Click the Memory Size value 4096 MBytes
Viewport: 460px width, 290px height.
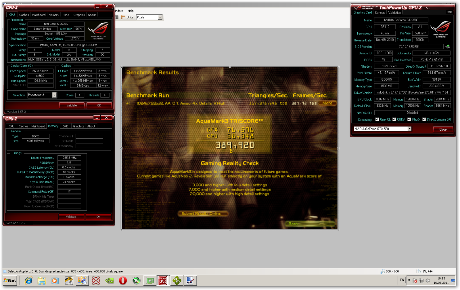pyautogui.click(x=35, y=141)
